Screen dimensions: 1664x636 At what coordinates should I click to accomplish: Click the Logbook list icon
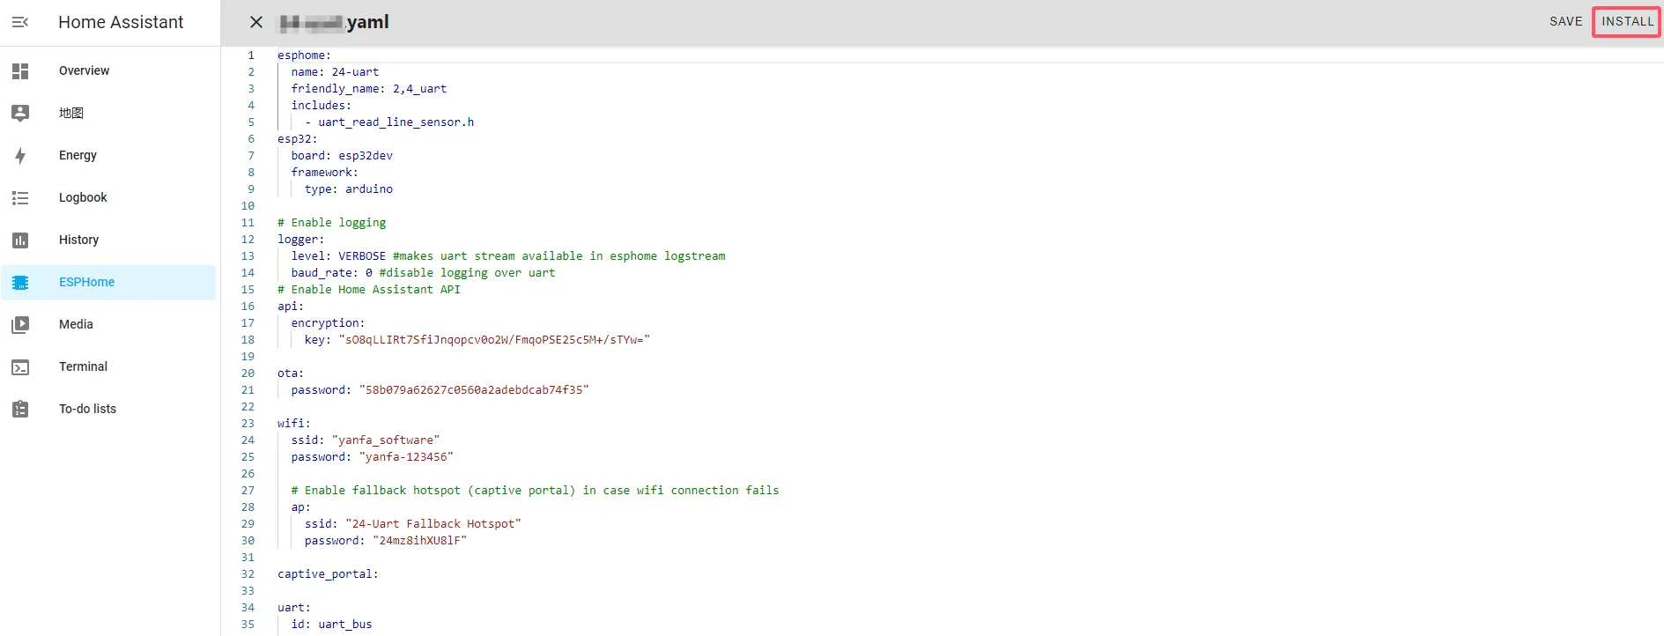(20, 198)
